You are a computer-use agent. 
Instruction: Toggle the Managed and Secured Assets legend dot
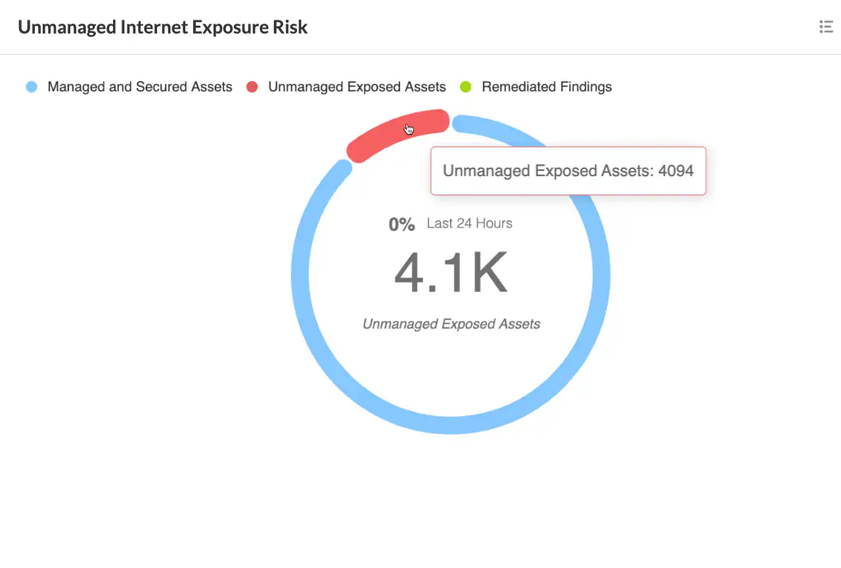click(32, 87)
